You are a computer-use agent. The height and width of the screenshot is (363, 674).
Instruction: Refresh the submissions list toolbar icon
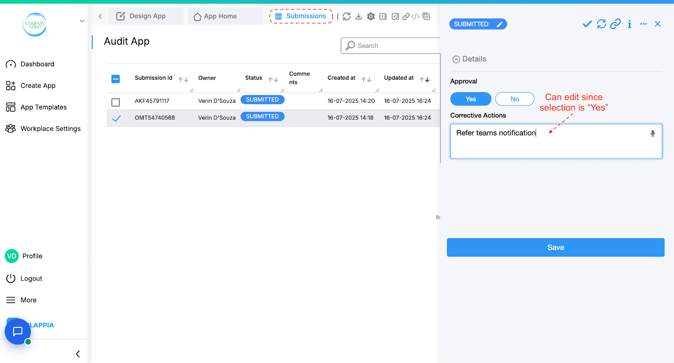click(346, 16)
